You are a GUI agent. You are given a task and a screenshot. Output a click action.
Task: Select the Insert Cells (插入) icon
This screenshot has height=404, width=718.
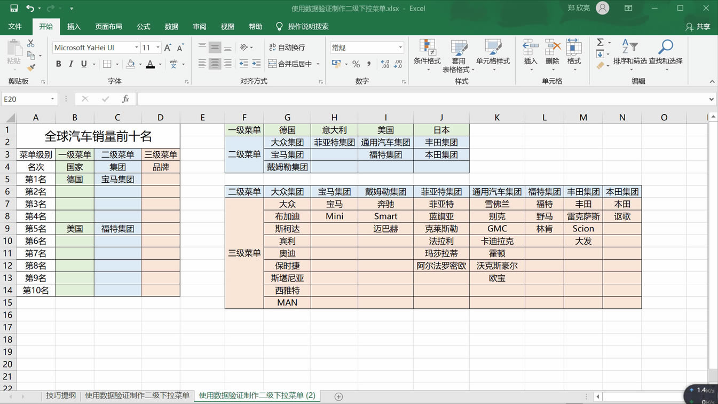point(530,52)
